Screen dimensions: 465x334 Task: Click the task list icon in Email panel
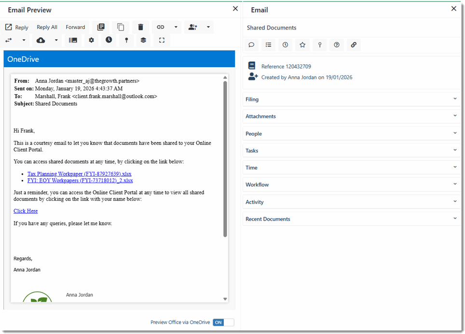(268, 45)
